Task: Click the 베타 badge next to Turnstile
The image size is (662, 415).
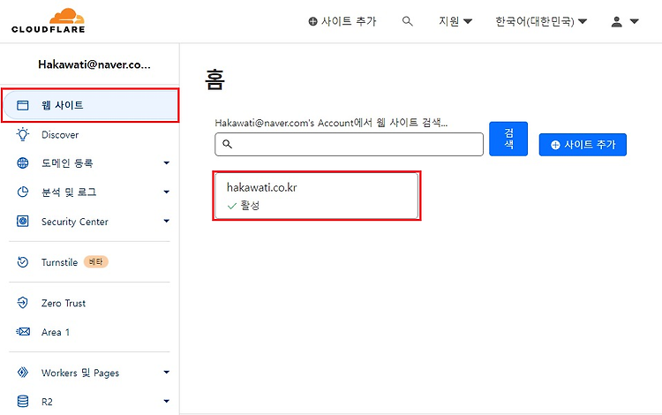Action: pyautogui.click(x=96, y=261)
